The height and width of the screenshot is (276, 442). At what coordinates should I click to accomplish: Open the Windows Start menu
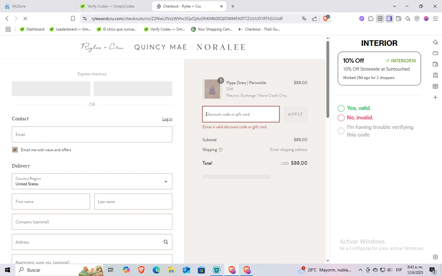tap(7, 270)
